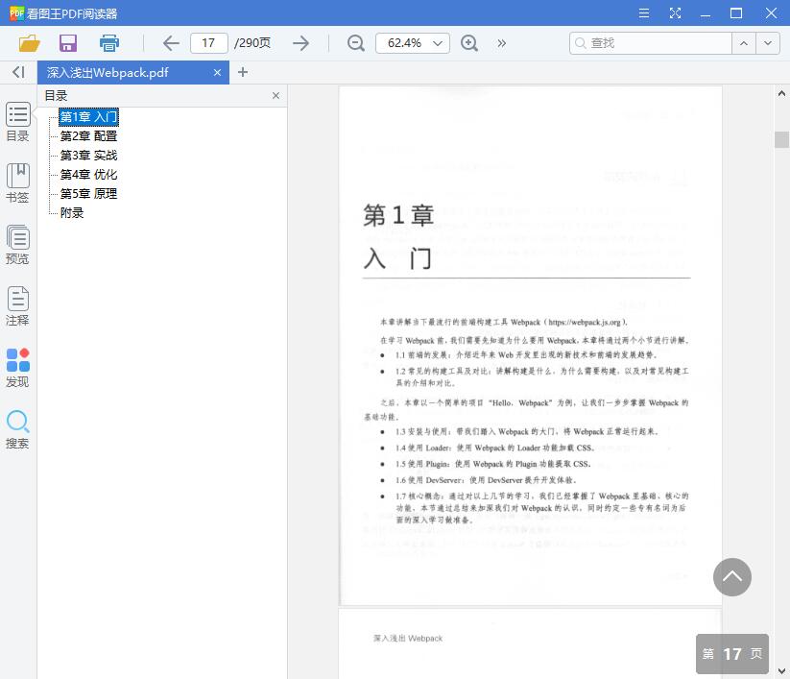Open the 搜索 search sidebar panel
This screenshot has height=679, width=790.
click(x=17, y=429)
